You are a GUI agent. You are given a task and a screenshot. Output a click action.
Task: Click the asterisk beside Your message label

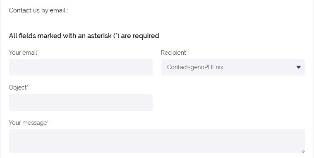pyautogui.click(x=48, y=121)
